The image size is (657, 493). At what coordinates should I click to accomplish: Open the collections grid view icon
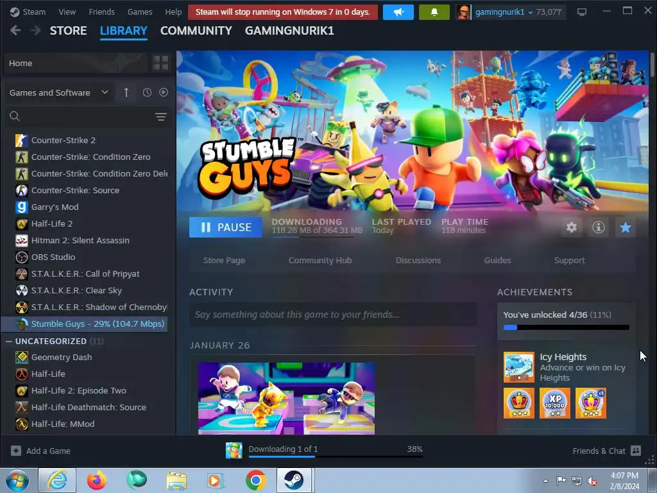pos(160,64)
